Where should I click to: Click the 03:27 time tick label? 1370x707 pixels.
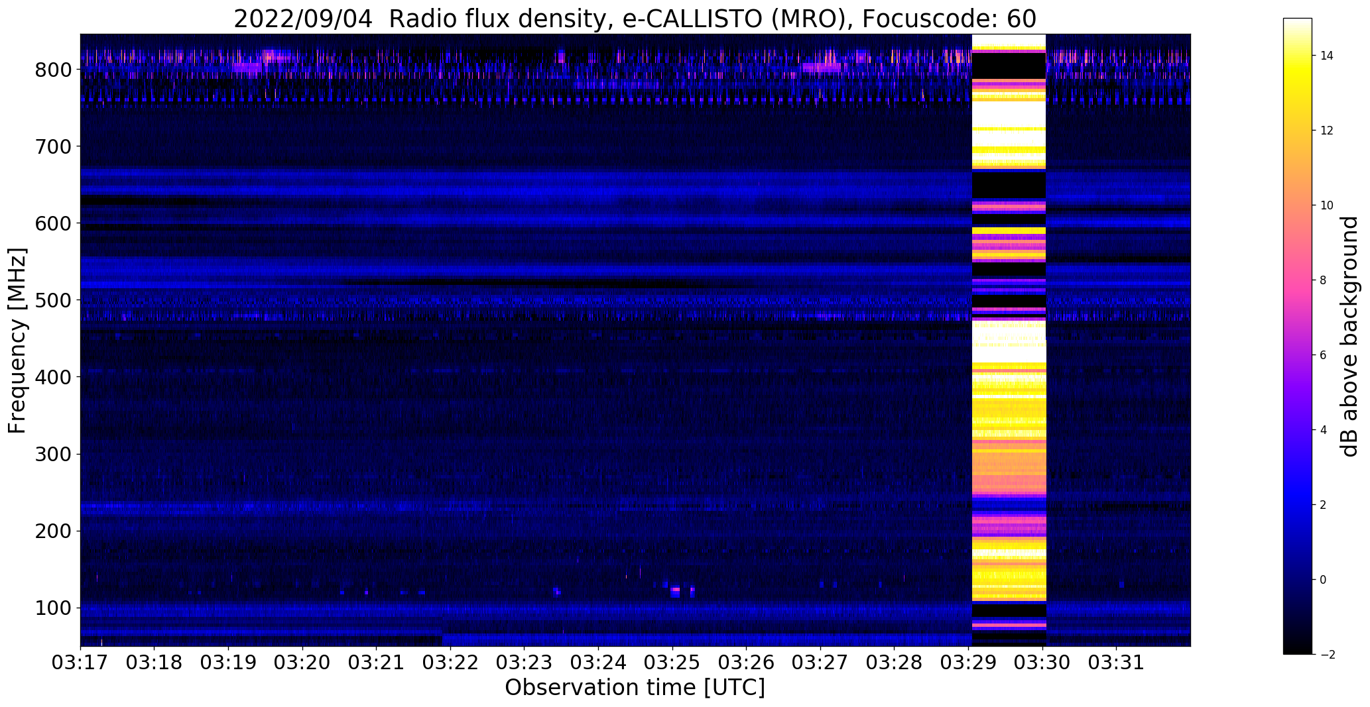[820, 663]
